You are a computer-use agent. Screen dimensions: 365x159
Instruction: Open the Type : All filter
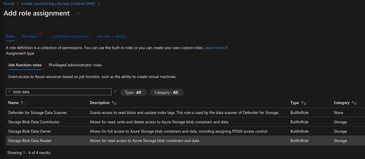133,92
